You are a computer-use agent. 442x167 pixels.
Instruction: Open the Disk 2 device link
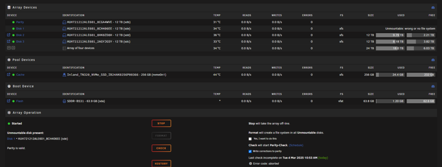(x=20, y=35)
